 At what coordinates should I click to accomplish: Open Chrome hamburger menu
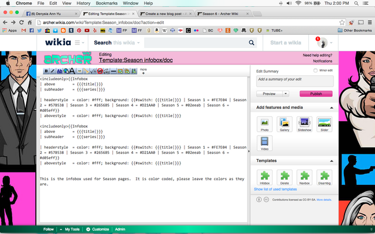tap(370, 22)
